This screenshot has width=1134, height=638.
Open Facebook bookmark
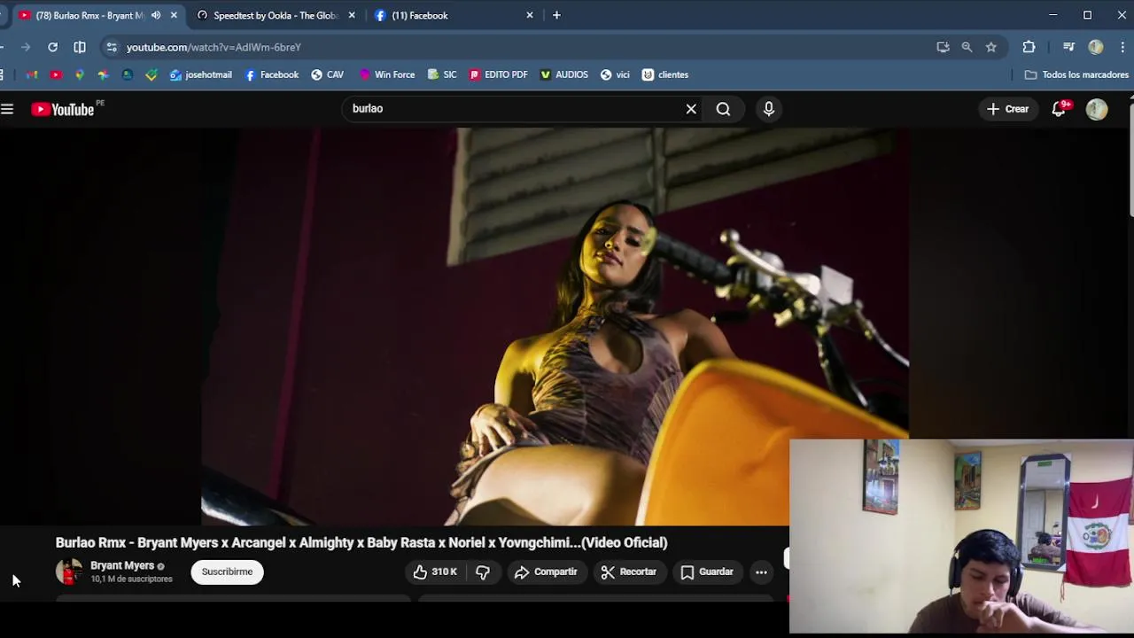271,74
